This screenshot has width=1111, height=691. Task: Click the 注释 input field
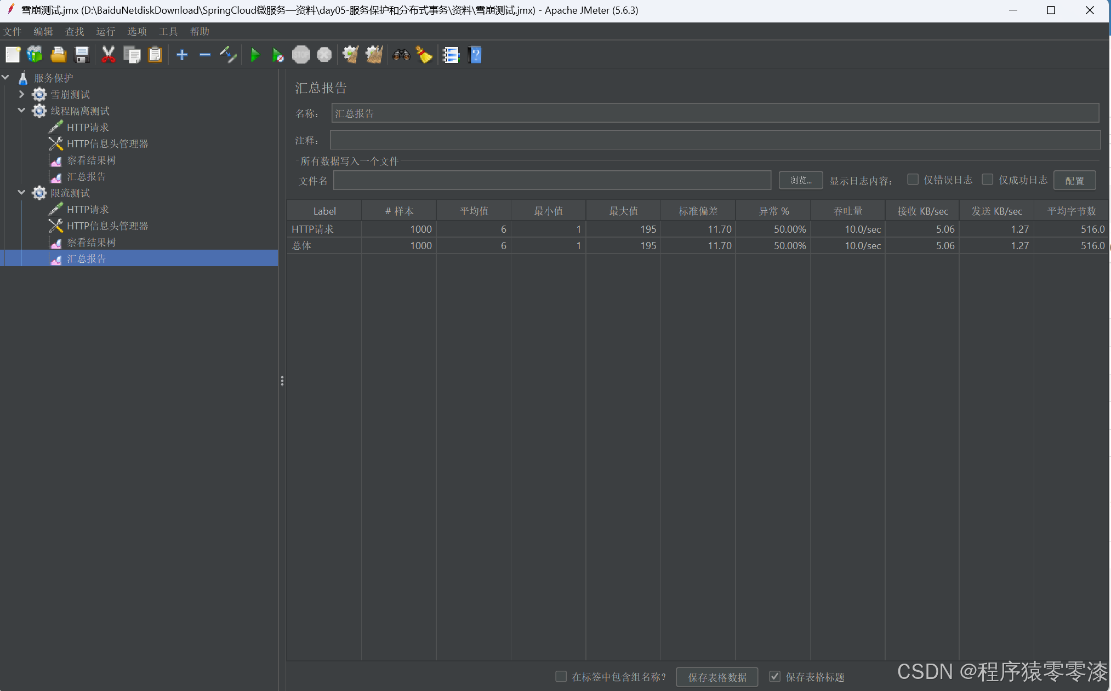pyautogui.click(x=715, y=140)
